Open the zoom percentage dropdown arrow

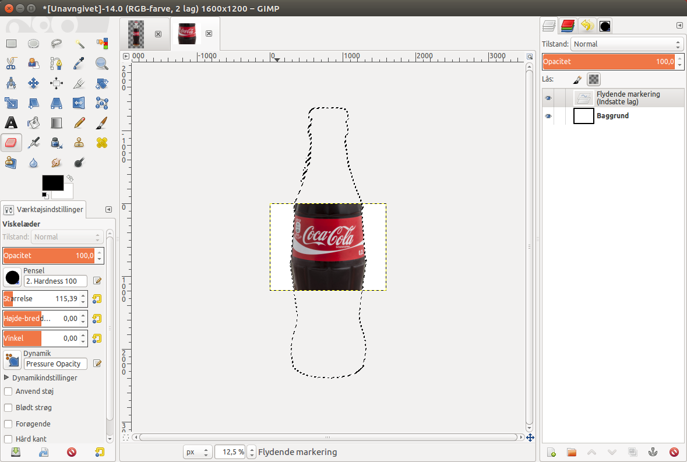click(x=252, y=452)
